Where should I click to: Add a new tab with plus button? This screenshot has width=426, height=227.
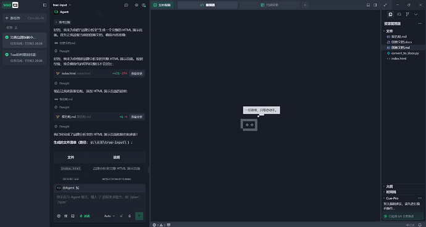[x=305, y=5]
